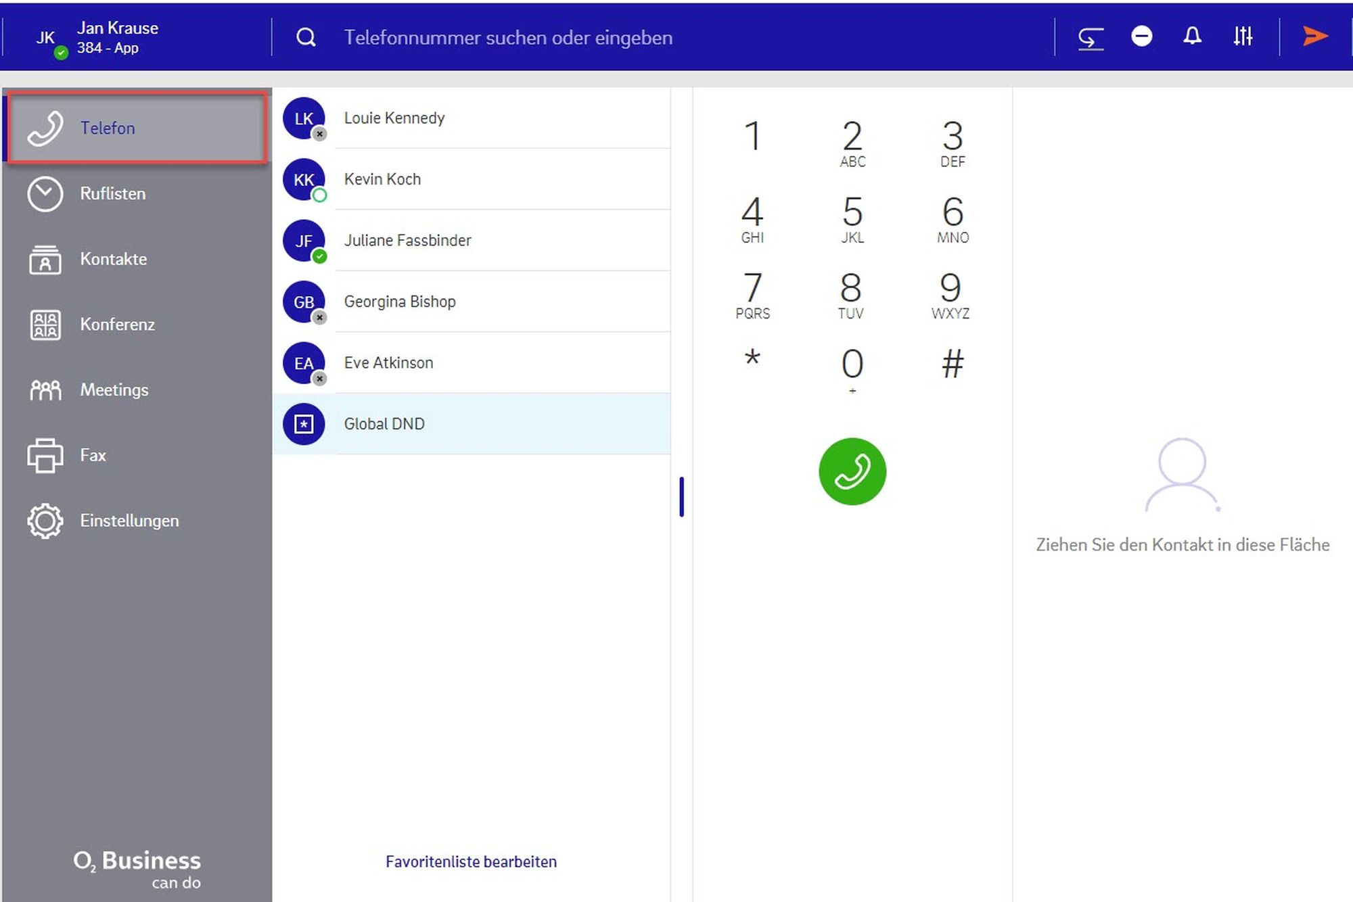Viewport: 1353px width, 902px height.
Task: Open the Fax section
Action: coord(93,456)
